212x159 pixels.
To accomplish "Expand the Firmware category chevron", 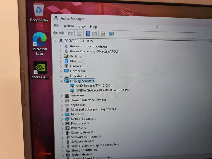I will (61, 96).
